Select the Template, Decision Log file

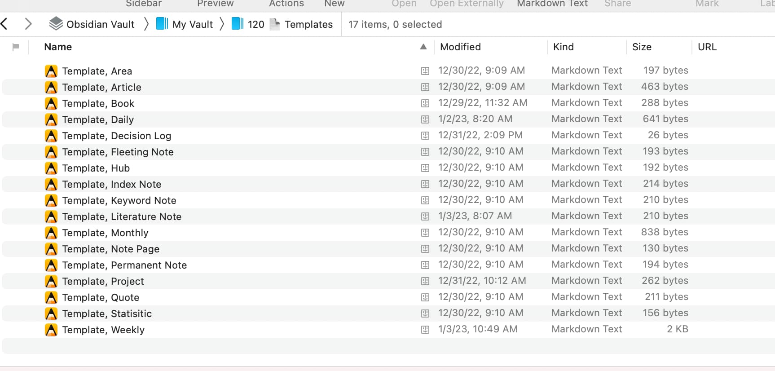[x=117, y=136]
